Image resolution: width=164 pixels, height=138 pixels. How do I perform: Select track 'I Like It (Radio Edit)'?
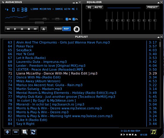tap(32, 120)
